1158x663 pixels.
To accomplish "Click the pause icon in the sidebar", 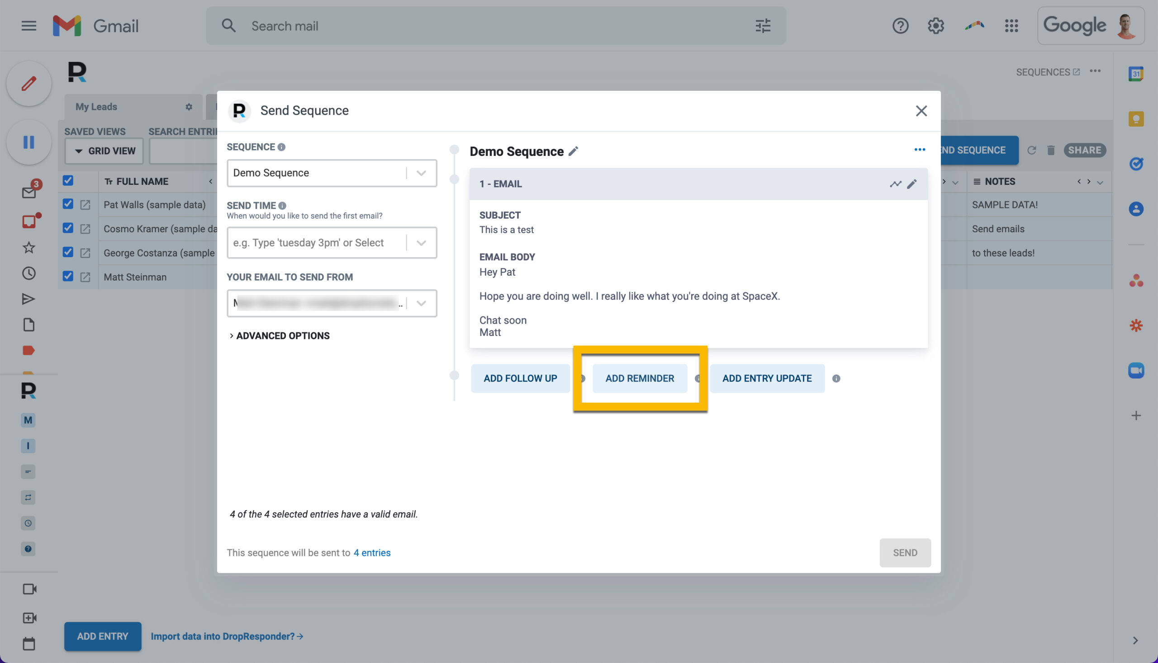I will [28, 142].
